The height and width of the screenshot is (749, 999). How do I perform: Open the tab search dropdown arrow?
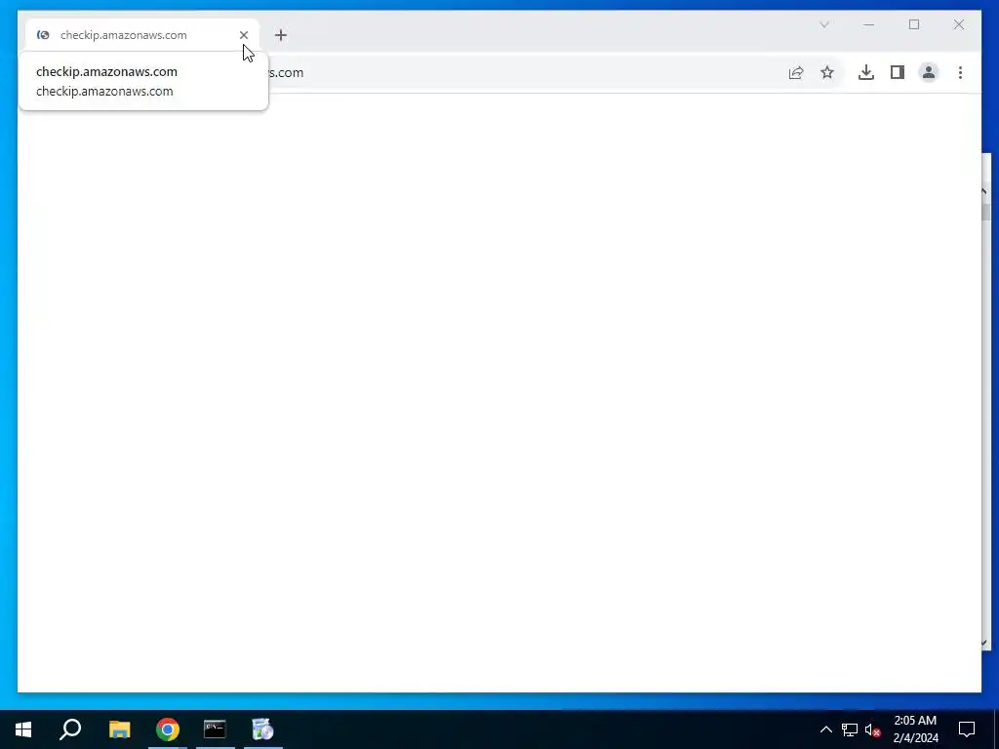coord(823,24)
